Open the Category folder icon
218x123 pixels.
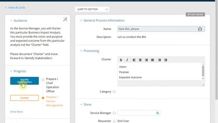pos(114,92)
